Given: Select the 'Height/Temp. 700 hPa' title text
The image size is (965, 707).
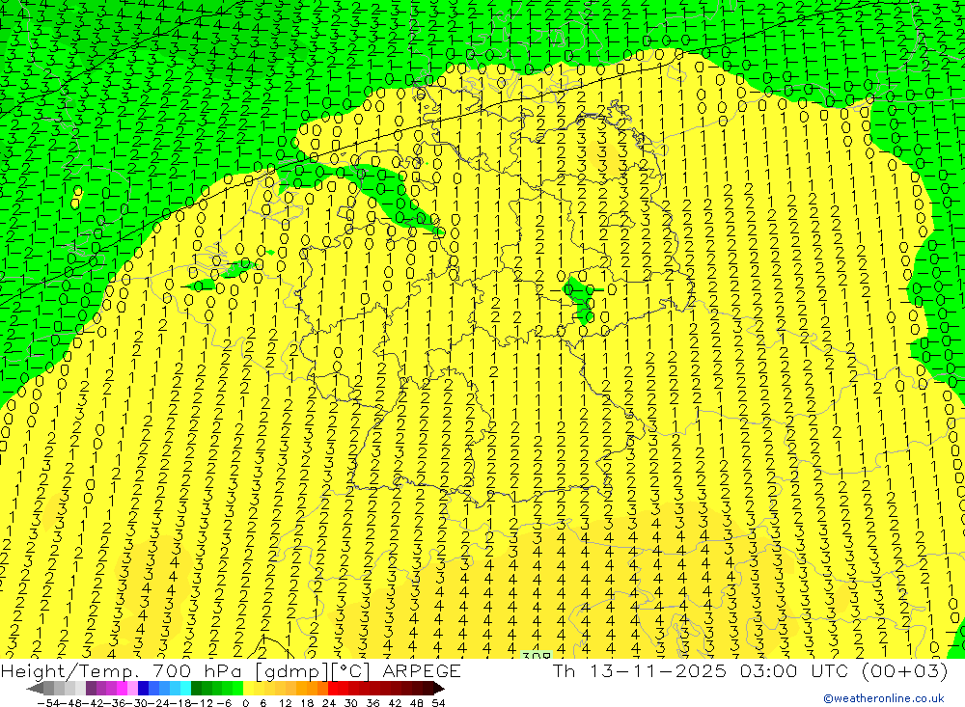Looking at the screenshot, I should point(121,670).
